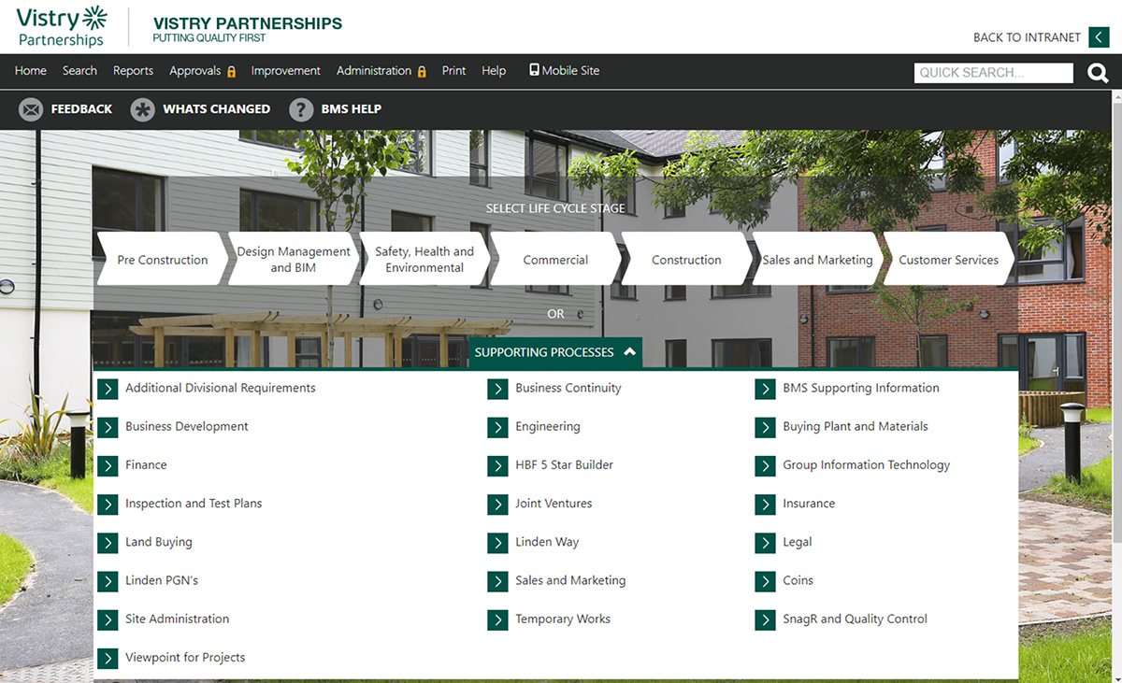Select the Pre Construction life cycle stage

[163, 260]
